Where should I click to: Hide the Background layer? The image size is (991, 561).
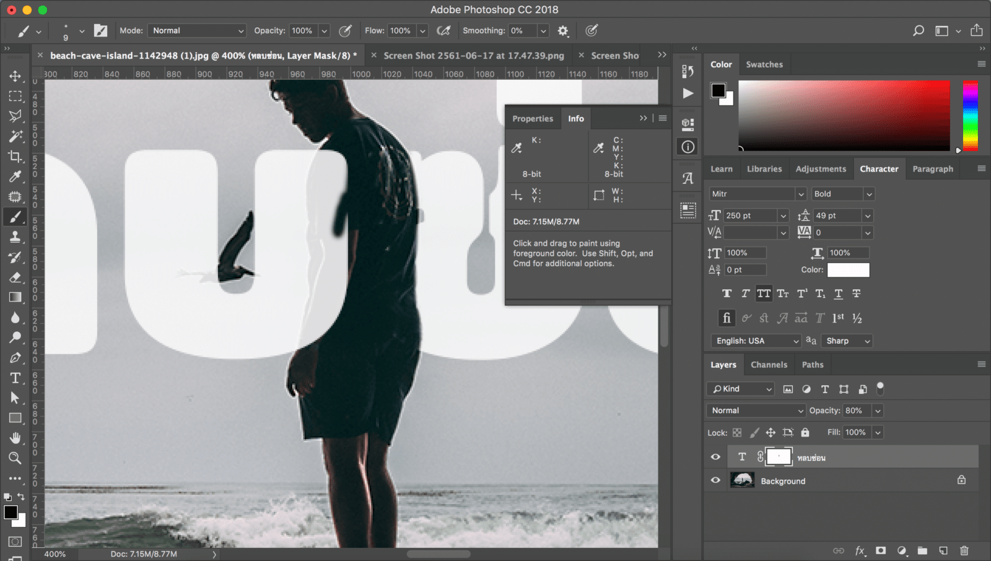[x=715, y=481]
